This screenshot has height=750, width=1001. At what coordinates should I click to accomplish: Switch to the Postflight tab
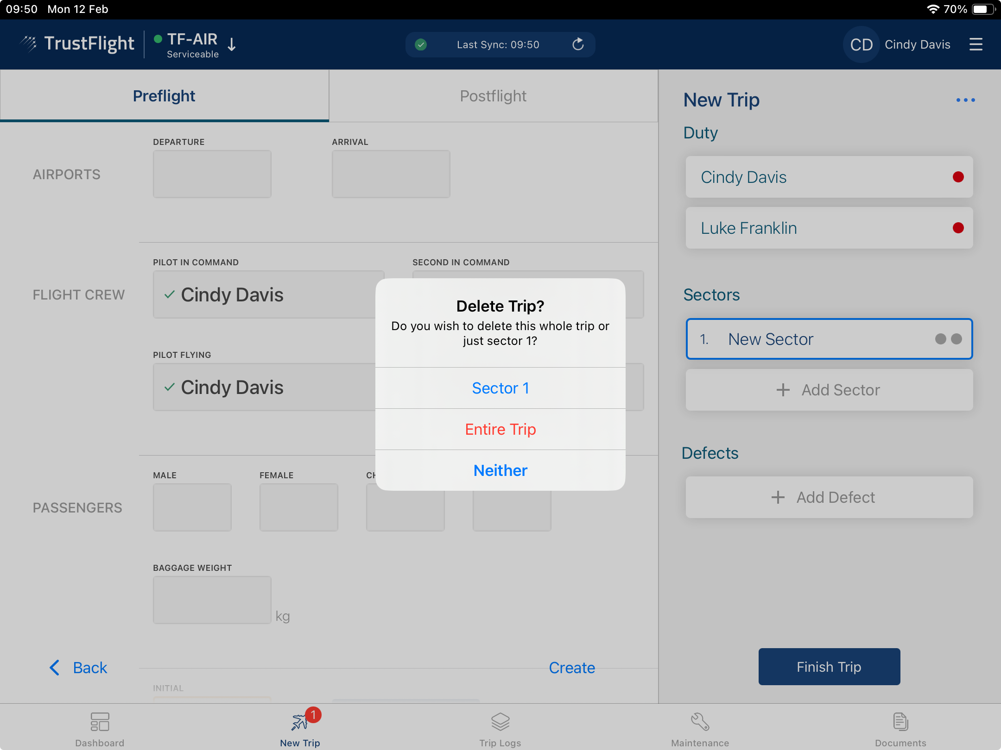click(493, 96)
